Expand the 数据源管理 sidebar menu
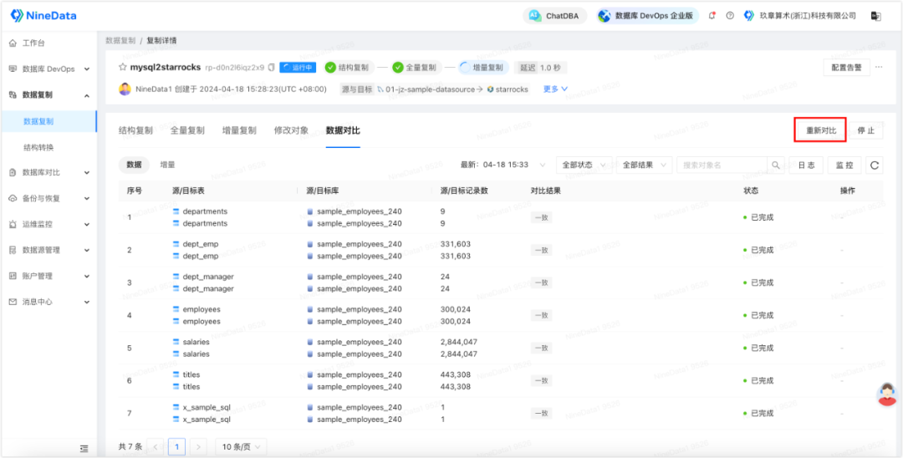This screenshot has height=458, width=903. click(48, 250)
